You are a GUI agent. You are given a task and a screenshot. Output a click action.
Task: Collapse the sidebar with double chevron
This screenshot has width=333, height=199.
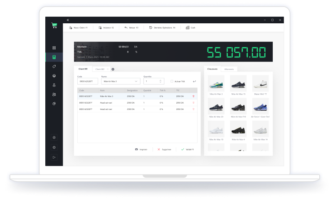(68, 20)
